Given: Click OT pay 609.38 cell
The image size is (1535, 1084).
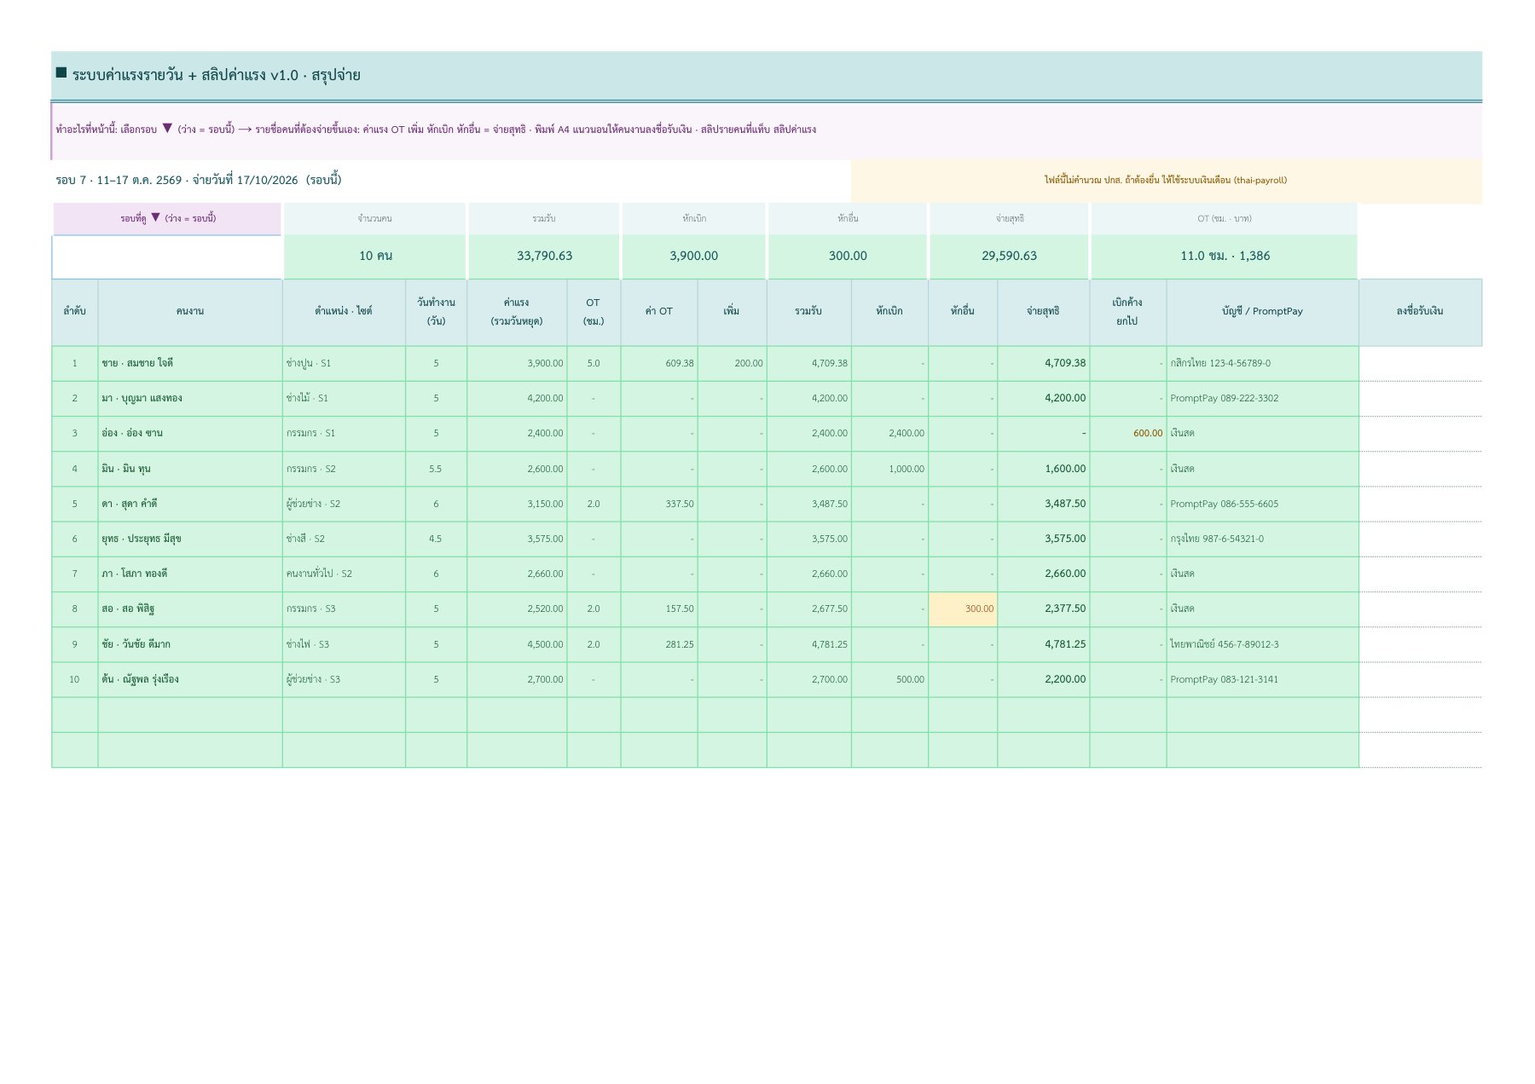Looking at the screenshot, I should point(659,363).
